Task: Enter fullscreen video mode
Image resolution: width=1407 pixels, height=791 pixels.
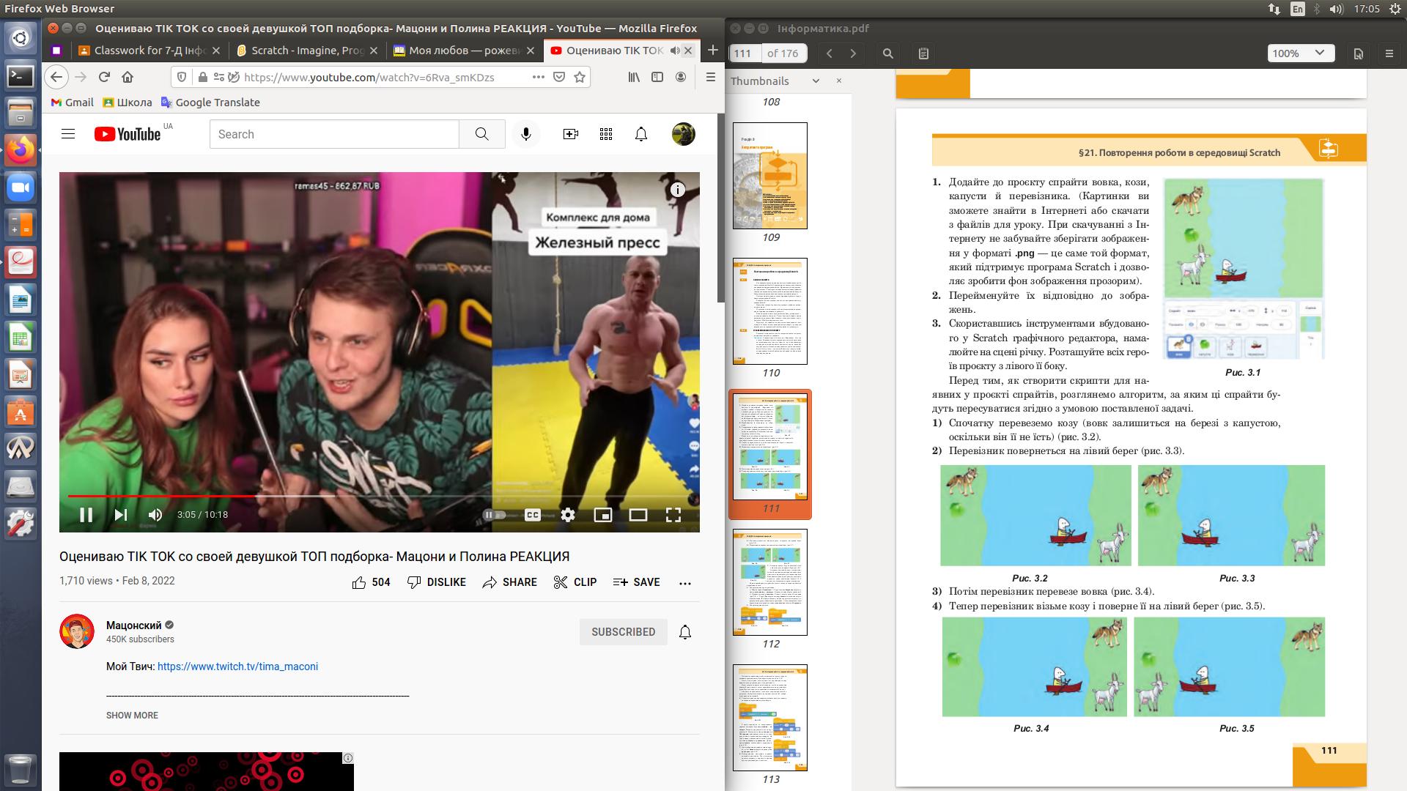Action: (x=673, y=515)
